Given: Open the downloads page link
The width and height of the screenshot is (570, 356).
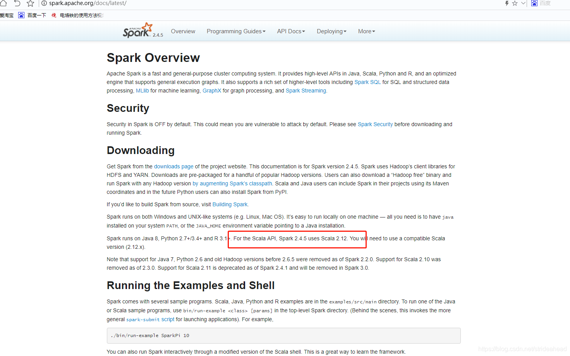Looking at the screenshot, I should [x=174, y=166].
